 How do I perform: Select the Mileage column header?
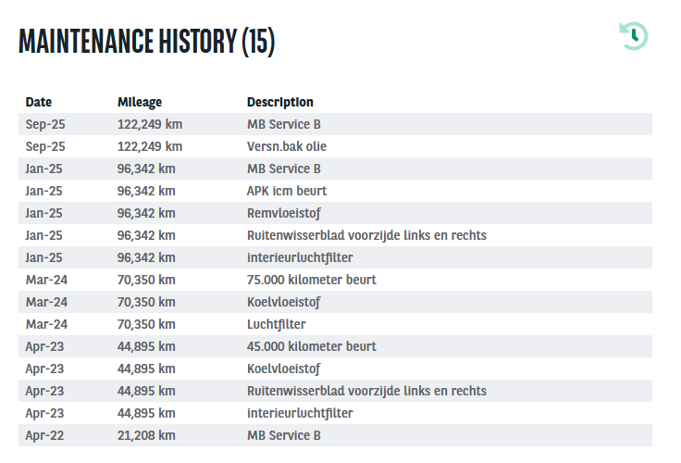[140, 102]
